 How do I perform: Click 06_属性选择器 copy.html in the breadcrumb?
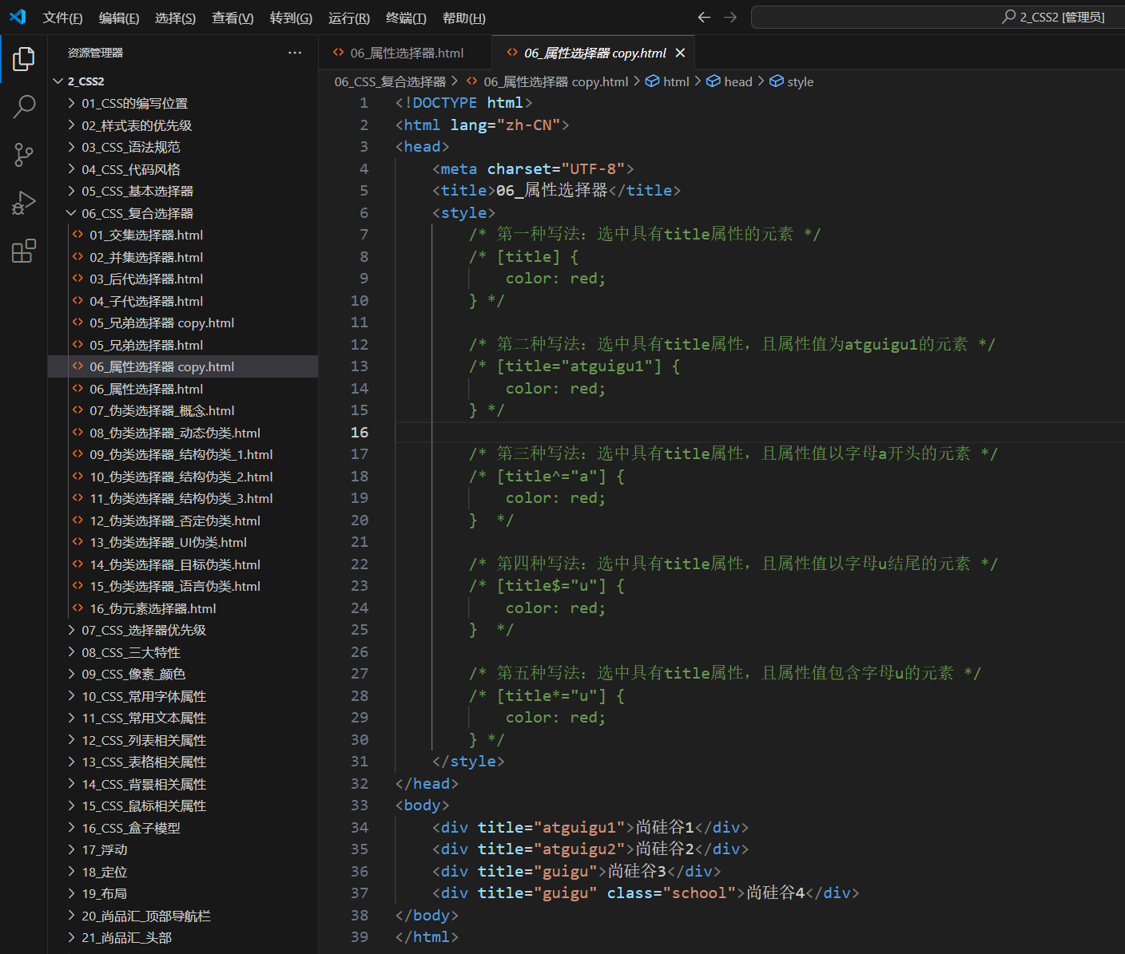pos(556,81)
